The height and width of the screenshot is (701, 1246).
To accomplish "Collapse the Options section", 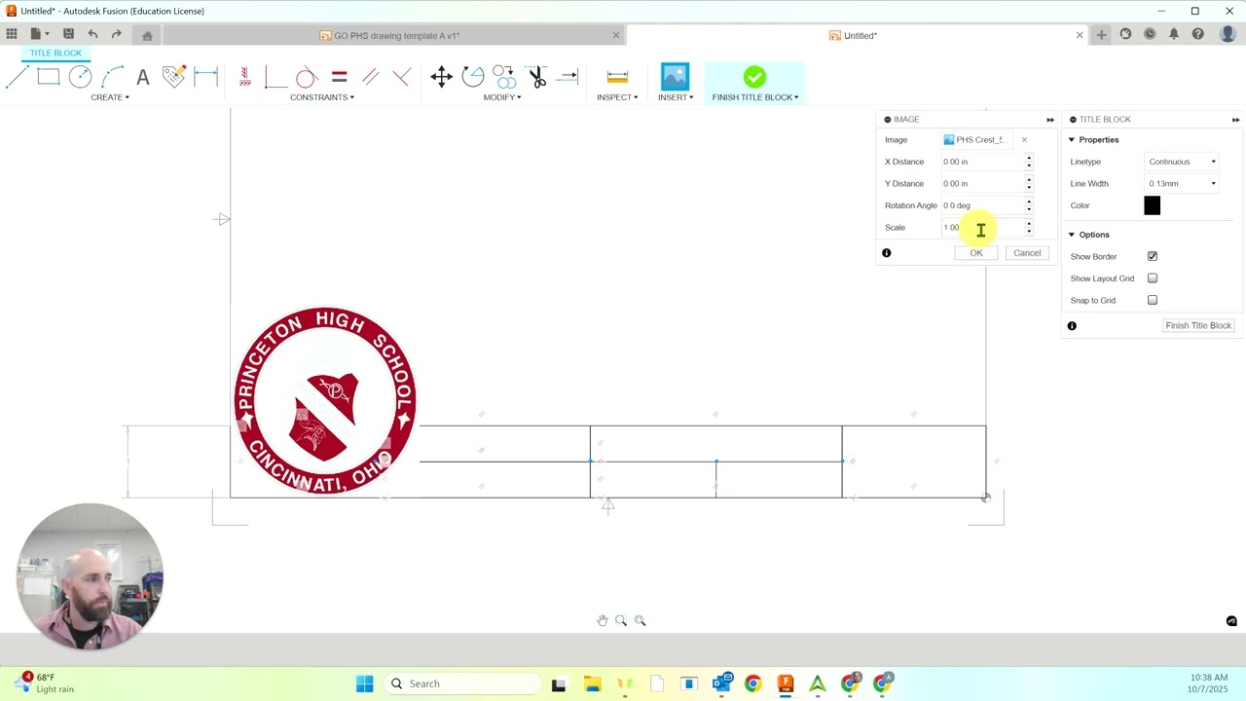I will point(1072,235).
